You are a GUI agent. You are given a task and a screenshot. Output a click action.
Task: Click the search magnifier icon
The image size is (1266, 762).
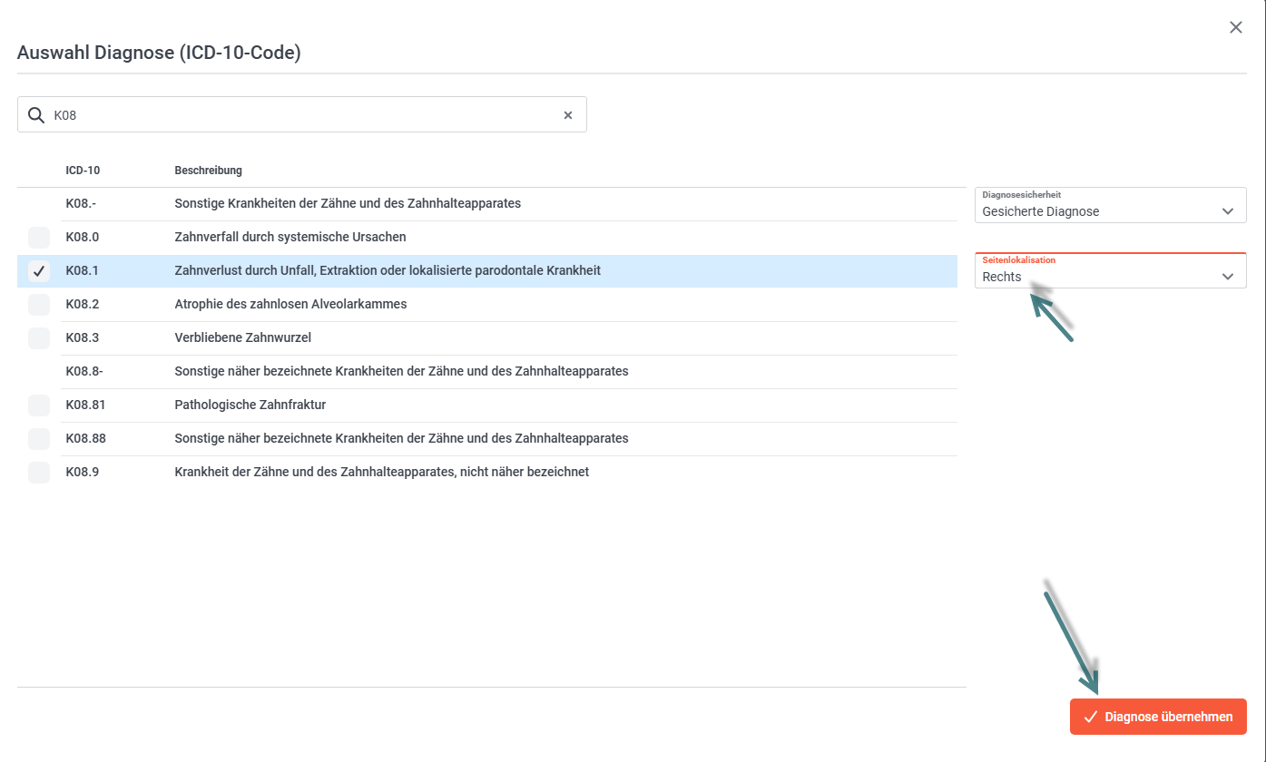pyautogui.click(x=36, y=115)
